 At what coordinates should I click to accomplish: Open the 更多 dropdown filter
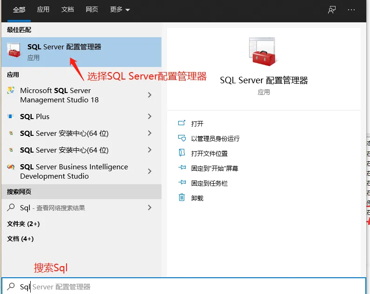tap(120, 10)
